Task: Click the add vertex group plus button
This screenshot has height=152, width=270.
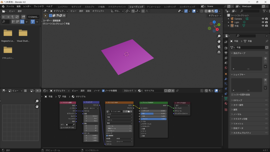Action: [x=265, y=58]
